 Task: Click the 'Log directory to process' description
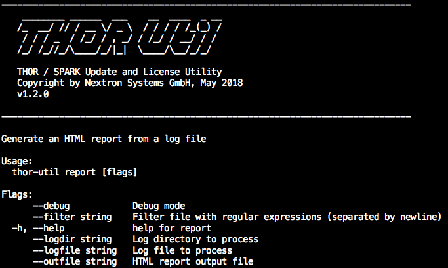pyautogui.click(x=195, y=239)
